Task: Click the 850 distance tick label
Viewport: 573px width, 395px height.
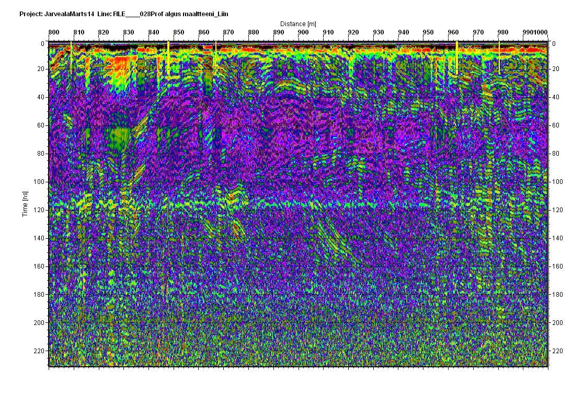Action: pos(179,32)
